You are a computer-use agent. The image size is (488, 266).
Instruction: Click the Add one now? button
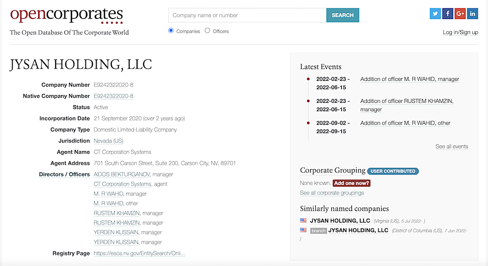pyautogui.click(x=351, y=183)
